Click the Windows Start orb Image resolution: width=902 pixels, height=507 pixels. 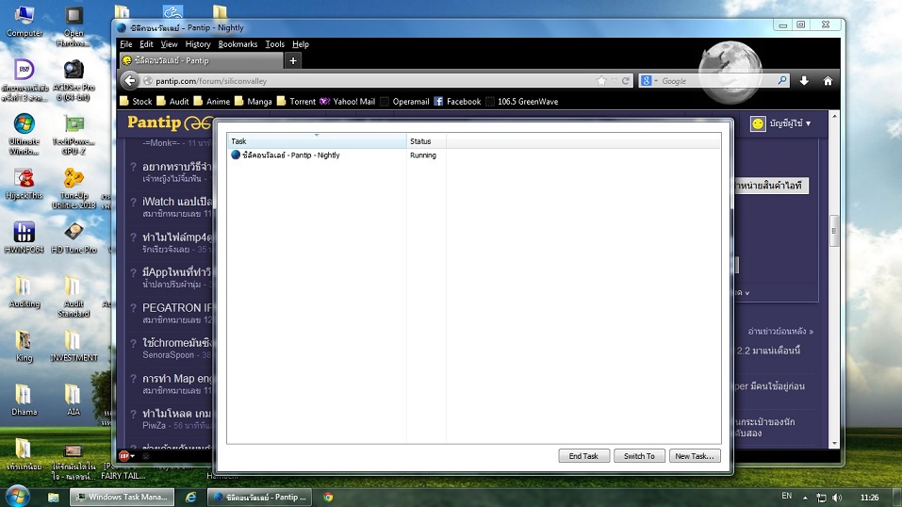[17, 496]
